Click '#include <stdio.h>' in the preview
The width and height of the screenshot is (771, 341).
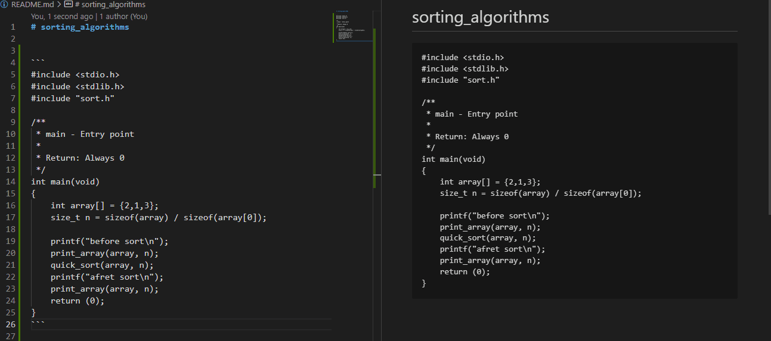[x=463, y=57]
